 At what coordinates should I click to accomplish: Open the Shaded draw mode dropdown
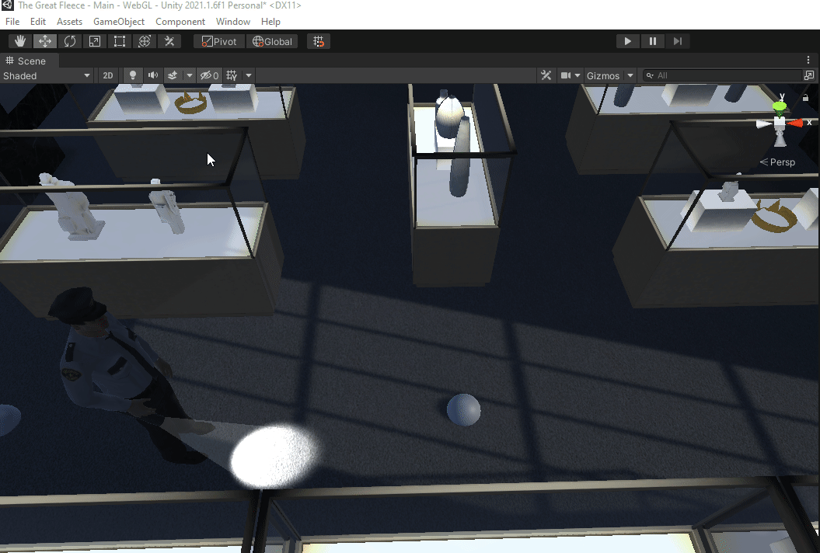(x=47, y=75)
